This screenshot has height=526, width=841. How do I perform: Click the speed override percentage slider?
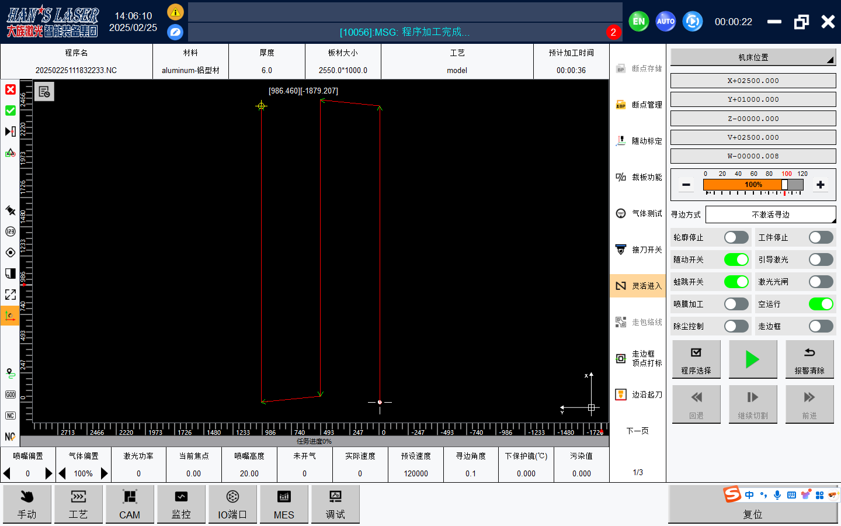pos(753,185)
